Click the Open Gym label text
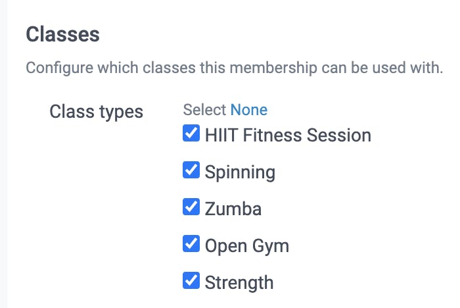The height and width of the screenshot is (308, 460). (x=247, y=246)
